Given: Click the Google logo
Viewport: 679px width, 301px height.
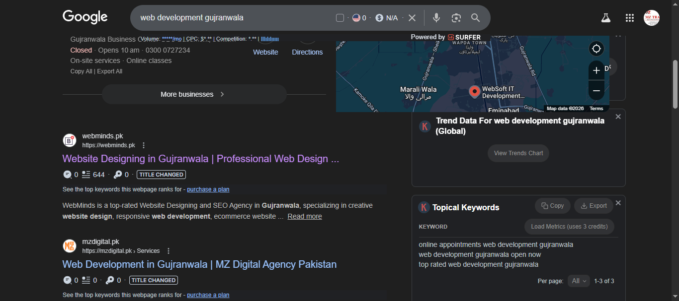Looking at the screenshot, I should pos(85,17).
